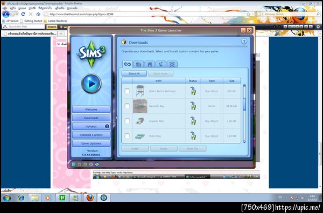Click the system clock in the taskbar
This screenshot has height=213, width=323.
pyautogui.click(x=312, y=198)
